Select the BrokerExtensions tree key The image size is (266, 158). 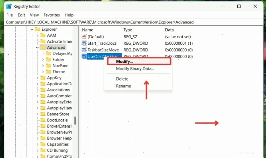pos(59,126)
